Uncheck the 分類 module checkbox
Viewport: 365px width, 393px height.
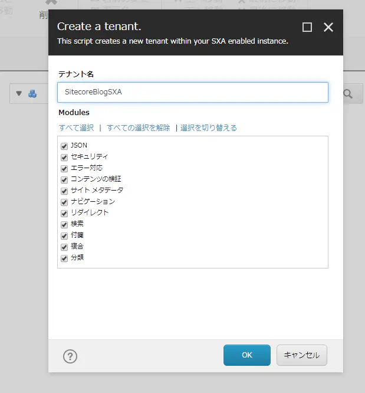click(x=64, y=258)
